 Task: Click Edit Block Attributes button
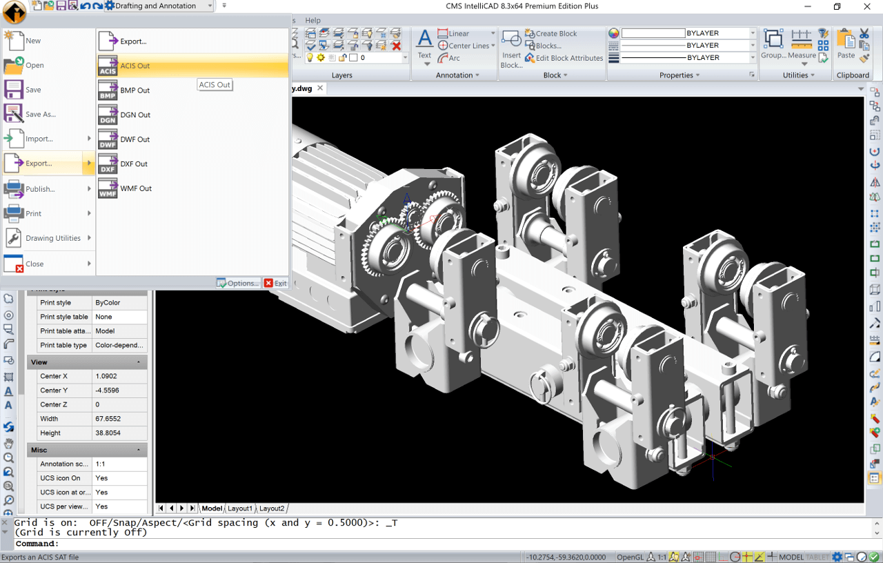pos(564,58)
